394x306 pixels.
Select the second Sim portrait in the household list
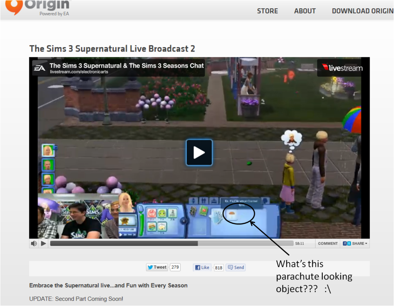pyautogui.click(x=48, y=165)
